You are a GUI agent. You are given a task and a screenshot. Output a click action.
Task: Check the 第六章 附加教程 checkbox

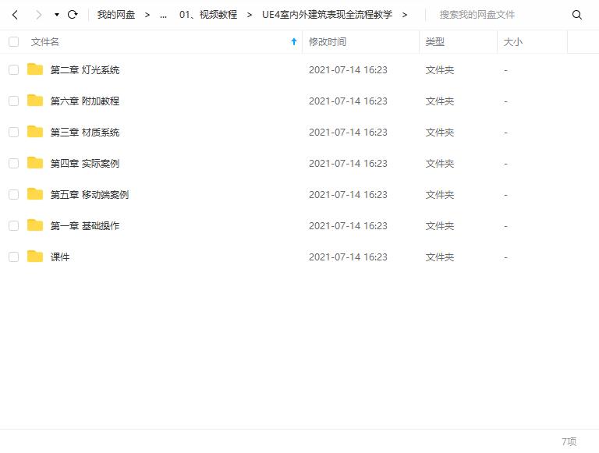point(14,101)
